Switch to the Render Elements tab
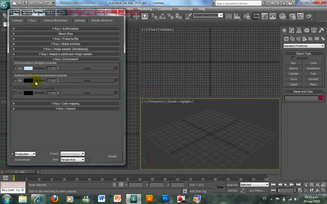 (102, 20)
